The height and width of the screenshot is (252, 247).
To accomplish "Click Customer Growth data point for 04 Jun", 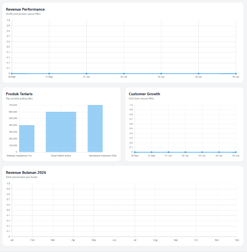I will pyautogui.click(x=219, y=152).
